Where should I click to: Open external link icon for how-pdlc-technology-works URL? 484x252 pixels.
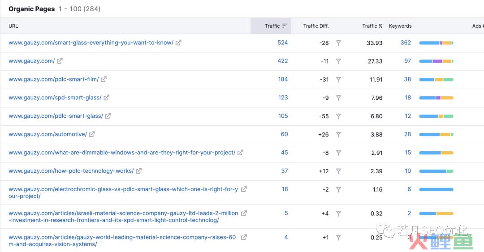138,171
